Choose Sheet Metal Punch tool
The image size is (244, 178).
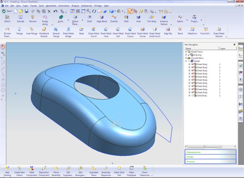(x=94, y=32)
